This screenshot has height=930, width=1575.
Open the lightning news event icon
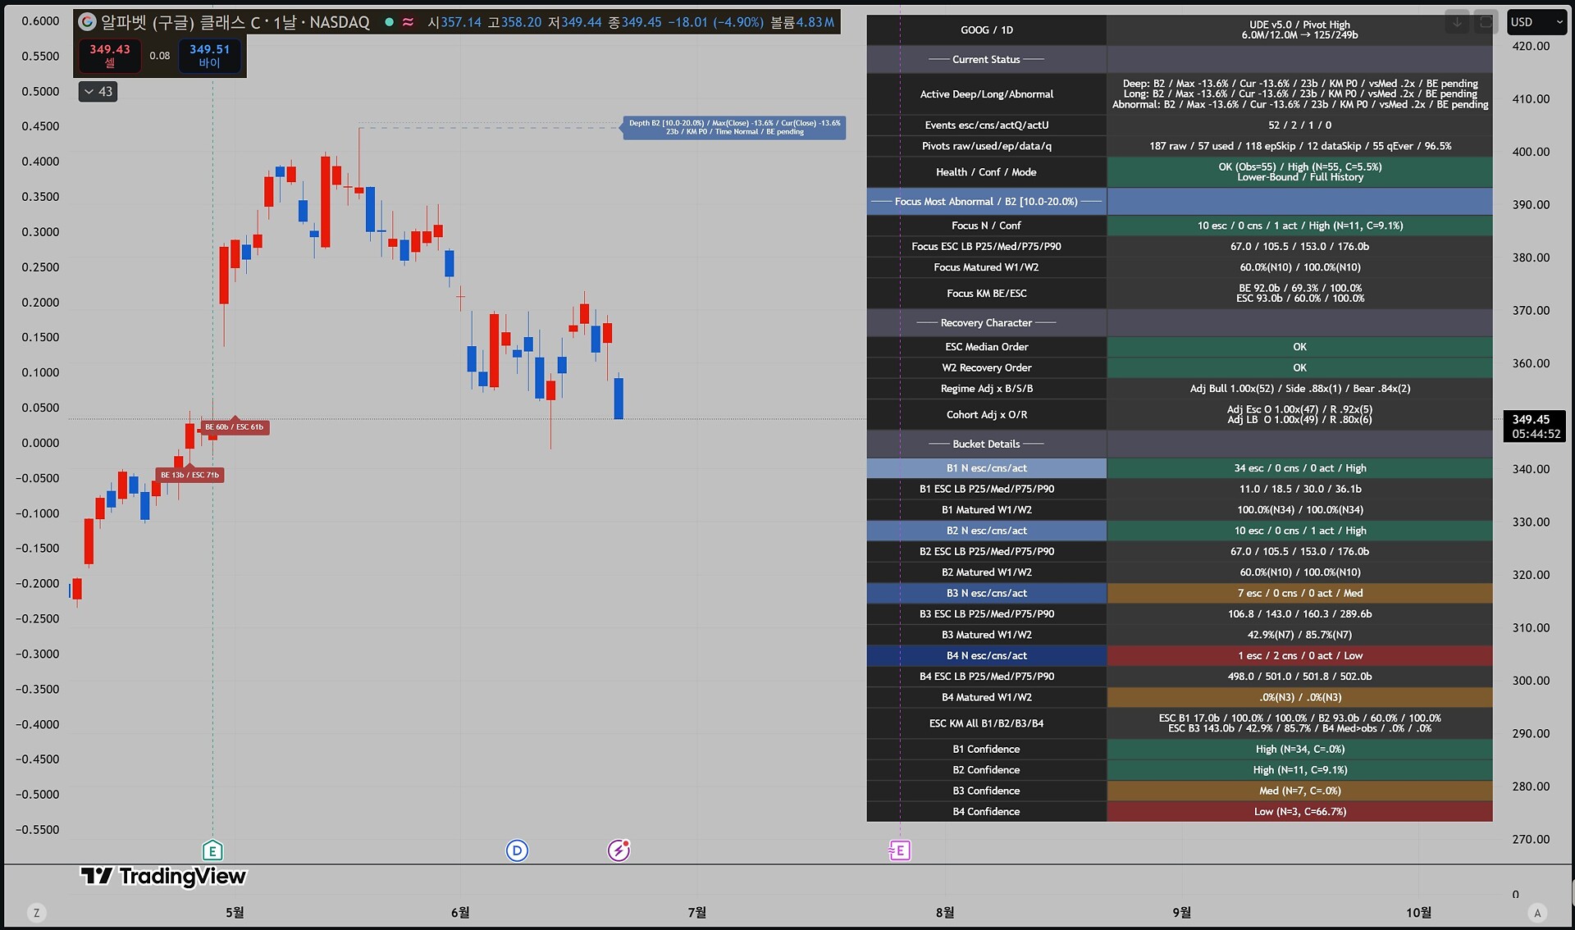point(619,850)
